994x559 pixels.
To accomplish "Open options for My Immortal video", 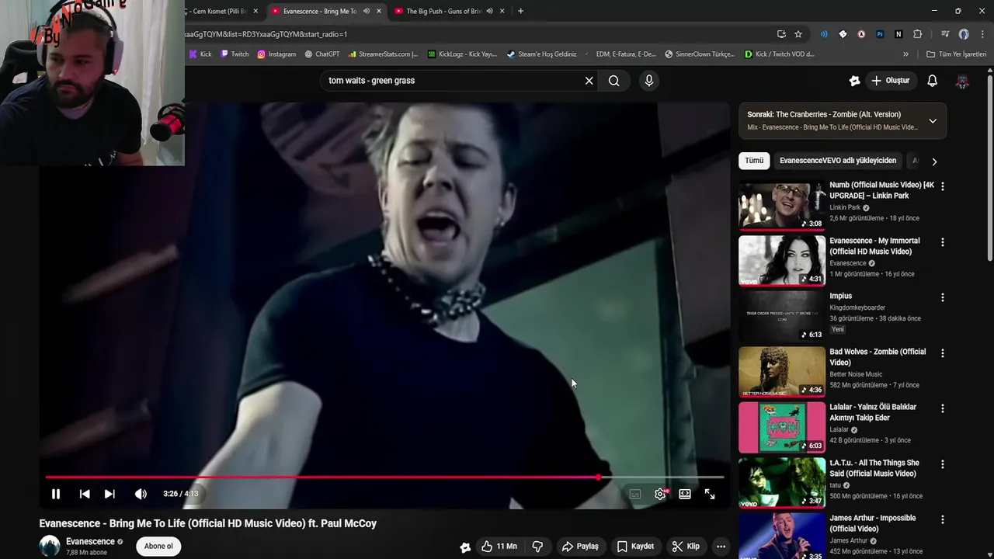I will coord(943,242).
